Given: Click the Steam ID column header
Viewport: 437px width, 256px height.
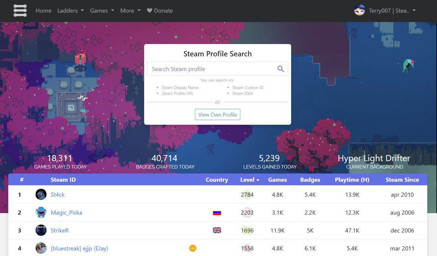Looking at the screenshot, I should click(63, 180).
